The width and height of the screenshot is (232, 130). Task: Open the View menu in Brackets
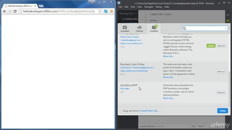[x=140, y=7]
